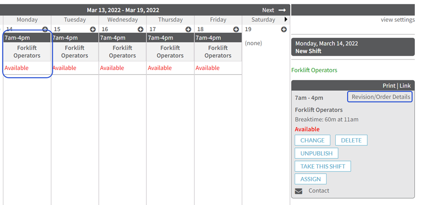The height and width of the screenshot is (205, 424).
Task: Click the ASSIGN button
Action: [x=311, y=179]
